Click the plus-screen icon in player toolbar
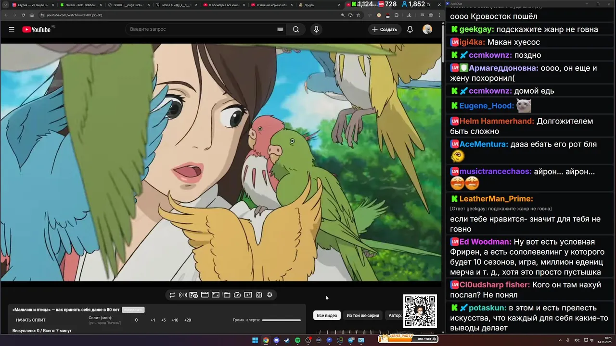Image resolution: width=616 pixels, height=346 pixels. (248, 295)
